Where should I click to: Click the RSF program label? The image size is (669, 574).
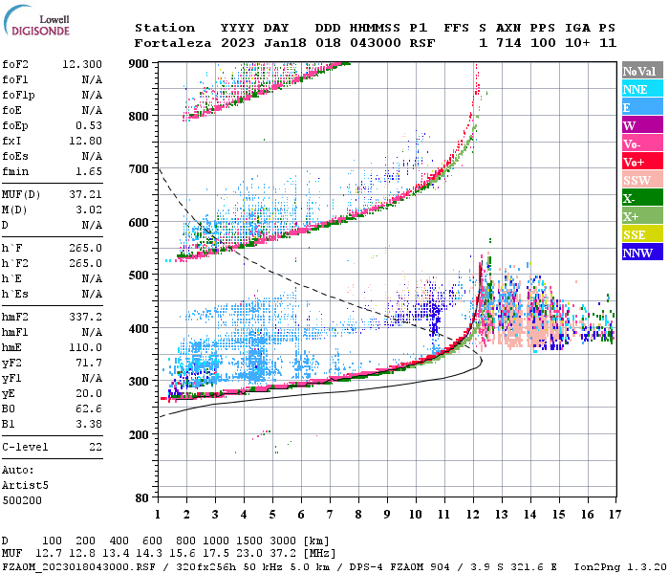point(422,43)
